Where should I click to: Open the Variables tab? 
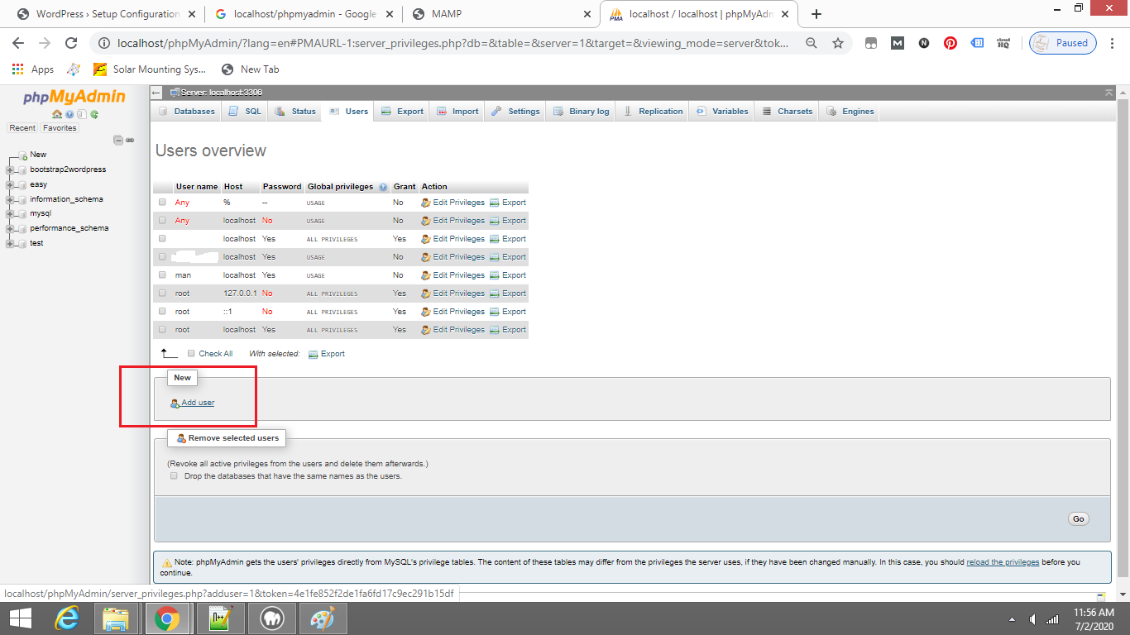point(722,112)
